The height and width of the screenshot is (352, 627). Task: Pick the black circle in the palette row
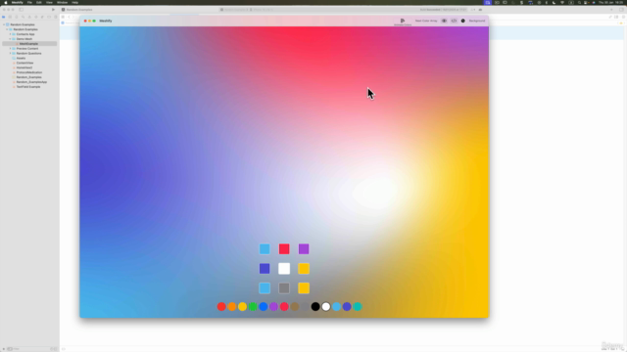315,306
